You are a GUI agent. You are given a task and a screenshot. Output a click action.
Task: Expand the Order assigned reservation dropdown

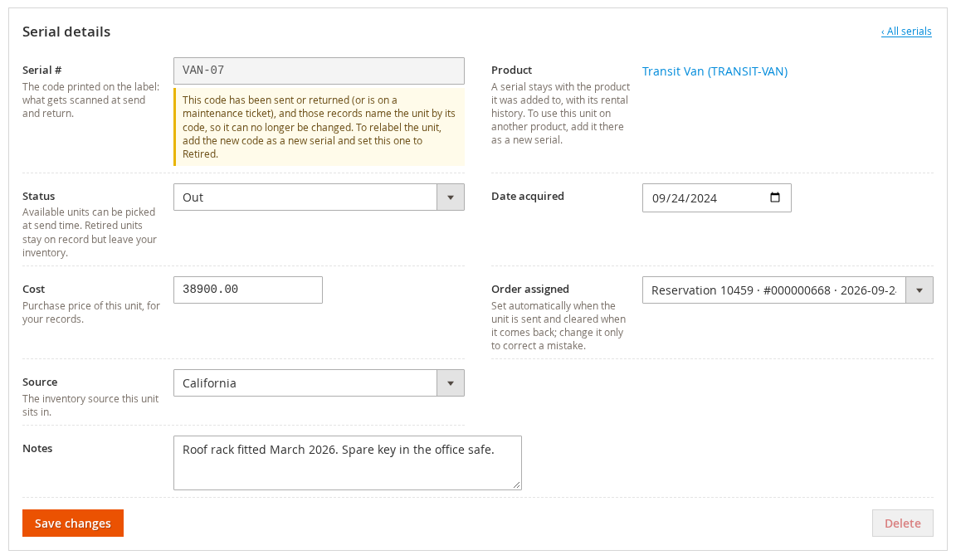click(x=919, y=290)
